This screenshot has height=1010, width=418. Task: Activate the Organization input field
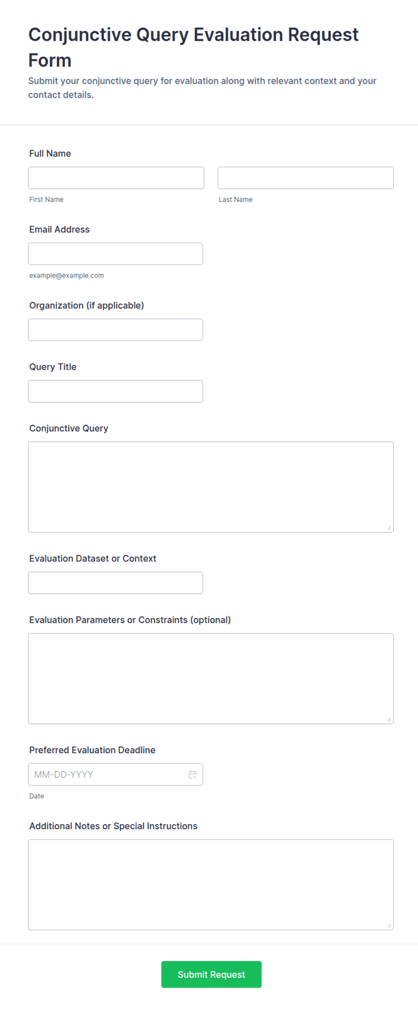[x=116, y=330]
